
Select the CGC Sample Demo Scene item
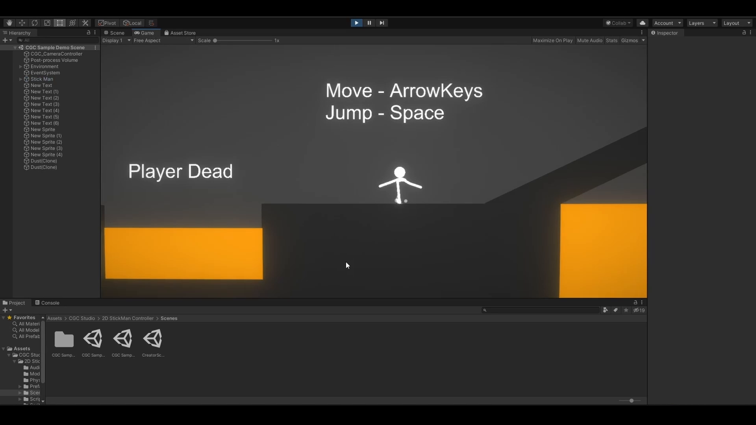pos(55,47)
